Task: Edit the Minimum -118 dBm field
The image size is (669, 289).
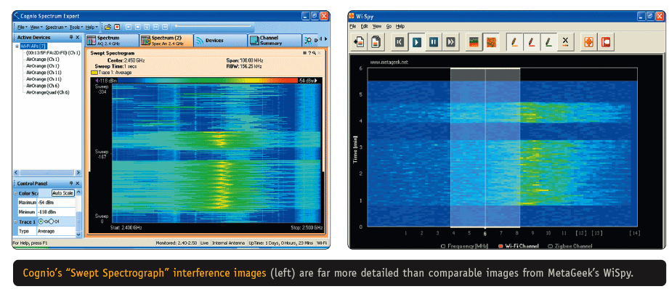Action: 57,212
